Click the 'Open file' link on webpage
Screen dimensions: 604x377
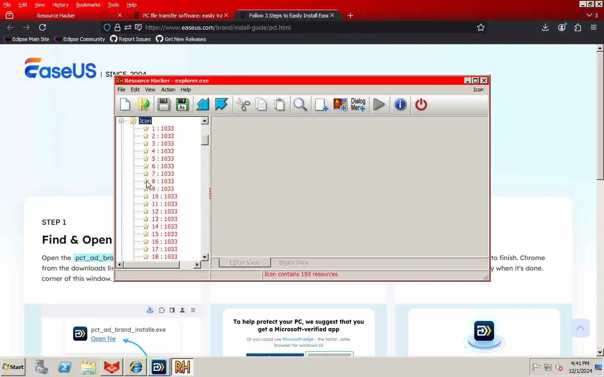click(103, 339)
